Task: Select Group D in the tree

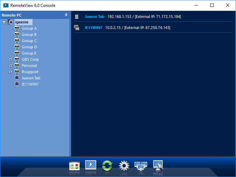Action: pyautogui.click(x=29, y=47)
